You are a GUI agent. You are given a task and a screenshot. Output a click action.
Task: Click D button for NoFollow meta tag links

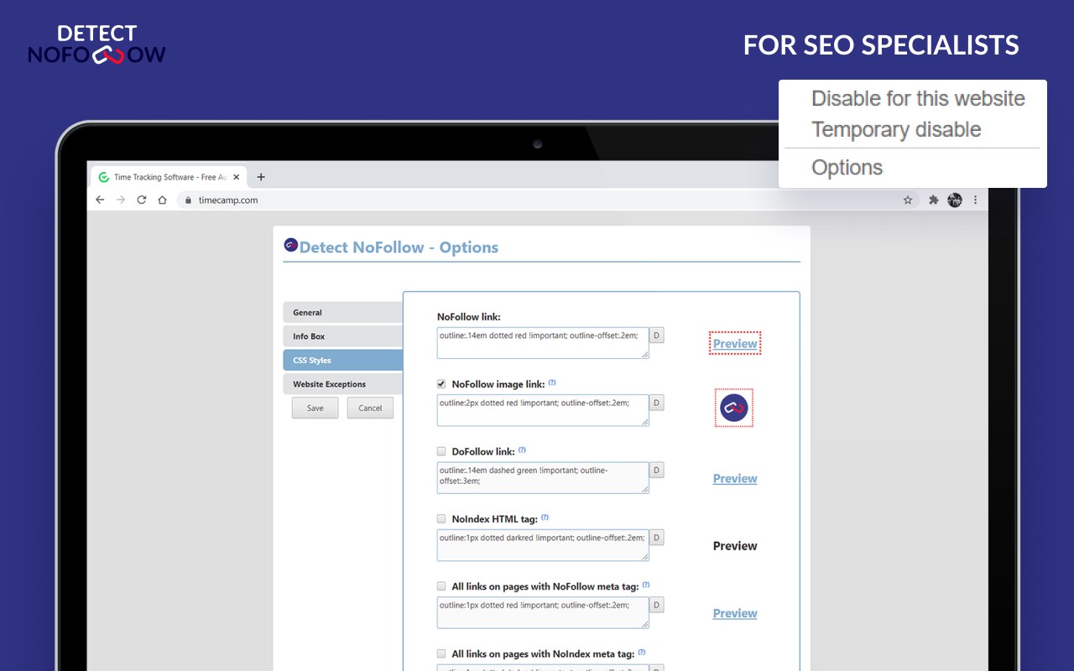click(657, 605)
